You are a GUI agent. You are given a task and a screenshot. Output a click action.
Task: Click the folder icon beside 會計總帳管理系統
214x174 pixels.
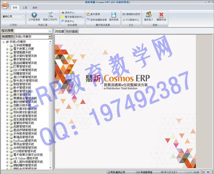coord(11,102)
